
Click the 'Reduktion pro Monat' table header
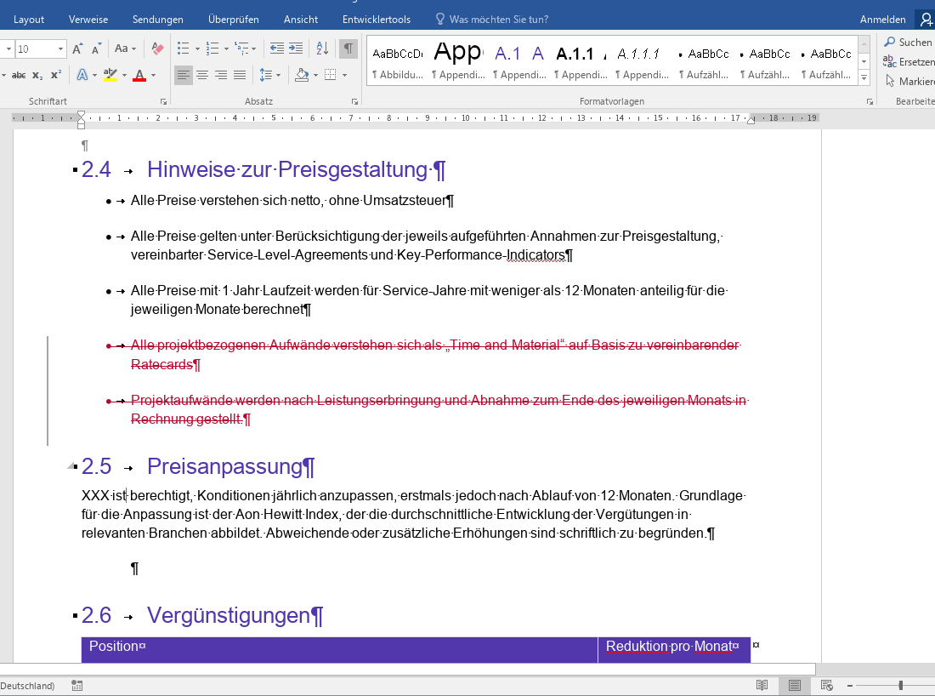tap(668, 647)
